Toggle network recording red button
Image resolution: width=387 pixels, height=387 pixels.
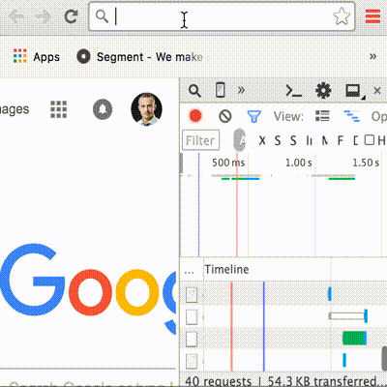[x=195, y=116]
